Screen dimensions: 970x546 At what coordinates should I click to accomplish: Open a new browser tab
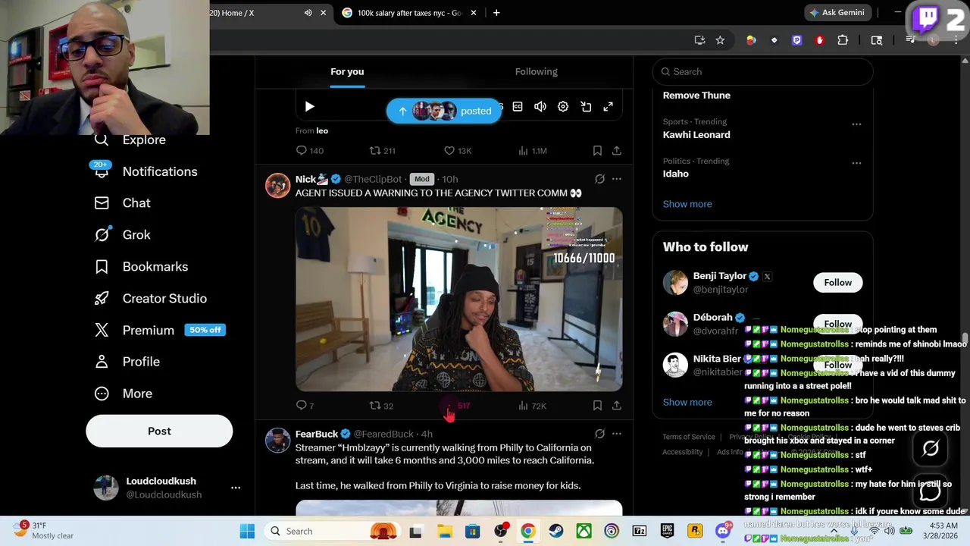coord(496,13)
